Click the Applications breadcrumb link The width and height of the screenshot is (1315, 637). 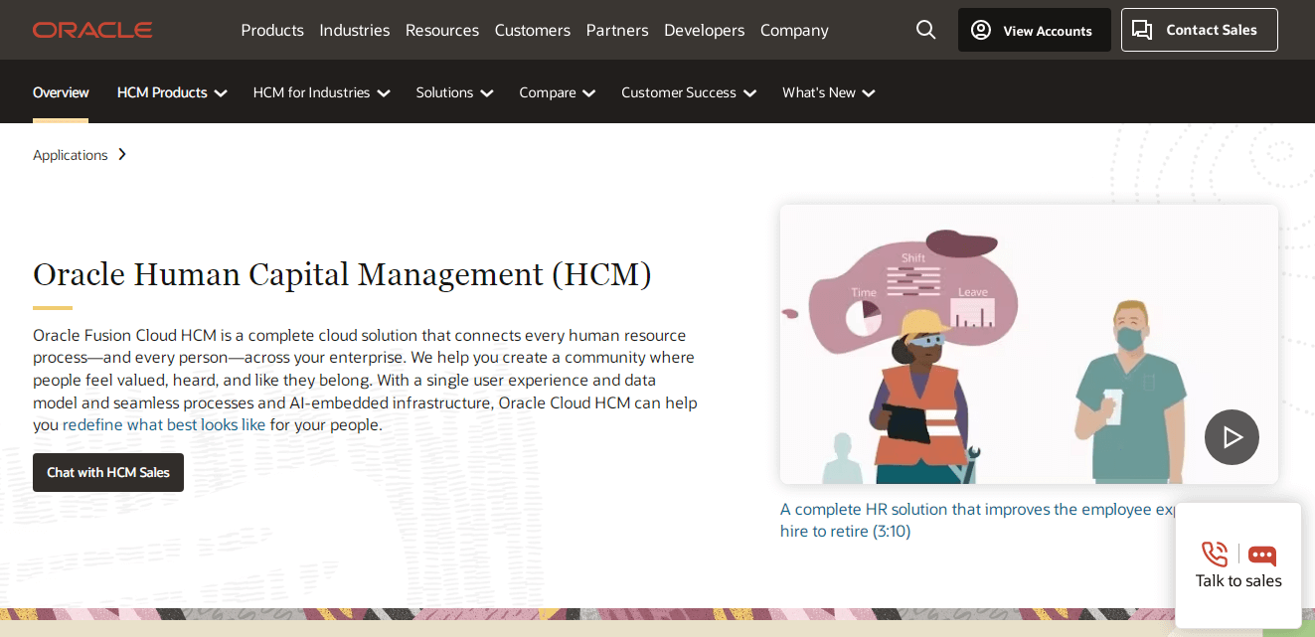[70, 154]
